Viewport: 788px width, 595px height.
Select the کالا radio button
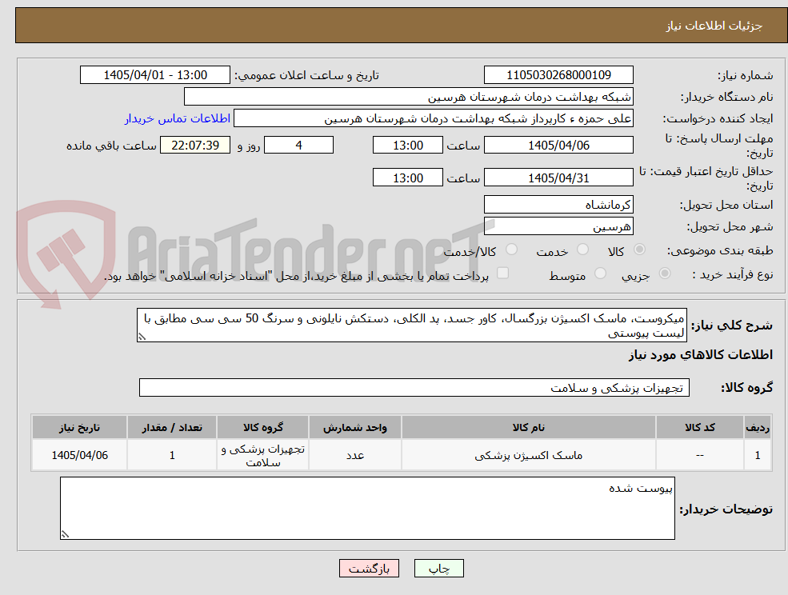pos(640,250)
